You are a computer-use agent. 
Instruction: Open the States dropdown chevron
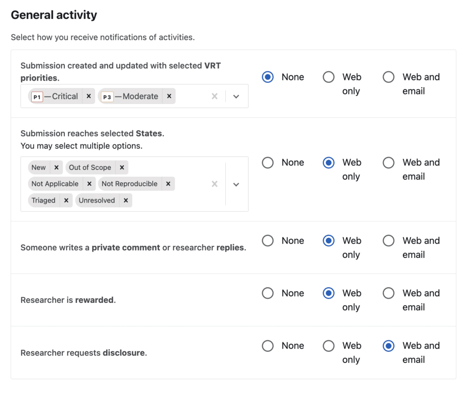coord(236,184)
